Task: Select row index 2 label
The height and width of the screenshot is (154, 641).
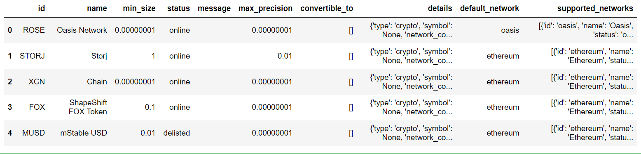Action: point(10,82)
